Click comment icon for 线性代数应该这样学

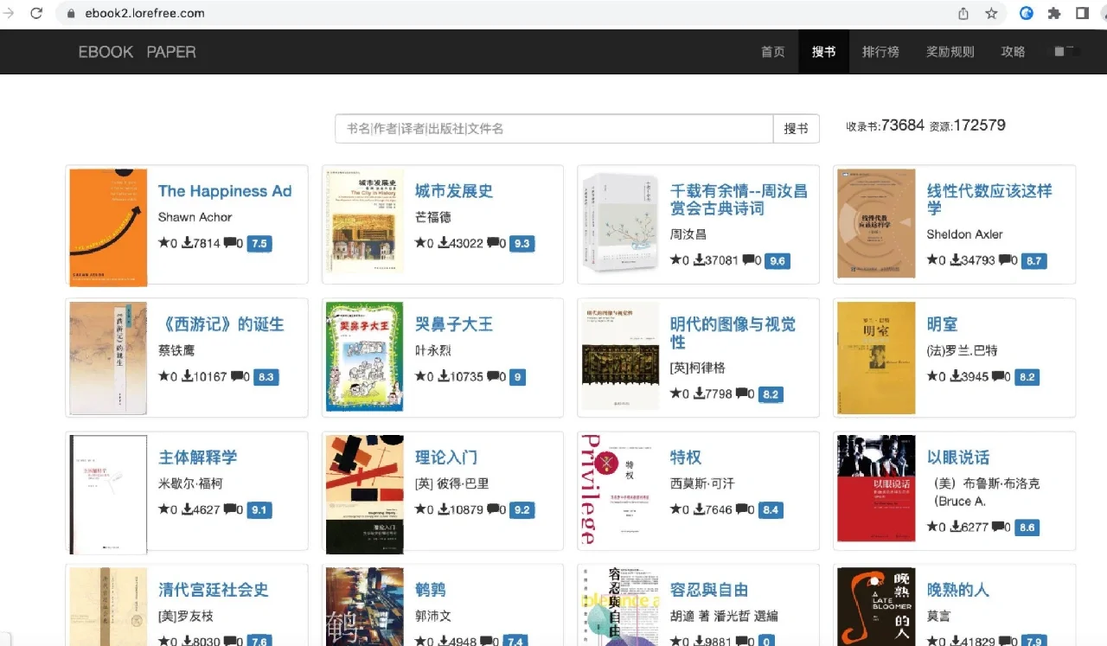pos(1006,259)
